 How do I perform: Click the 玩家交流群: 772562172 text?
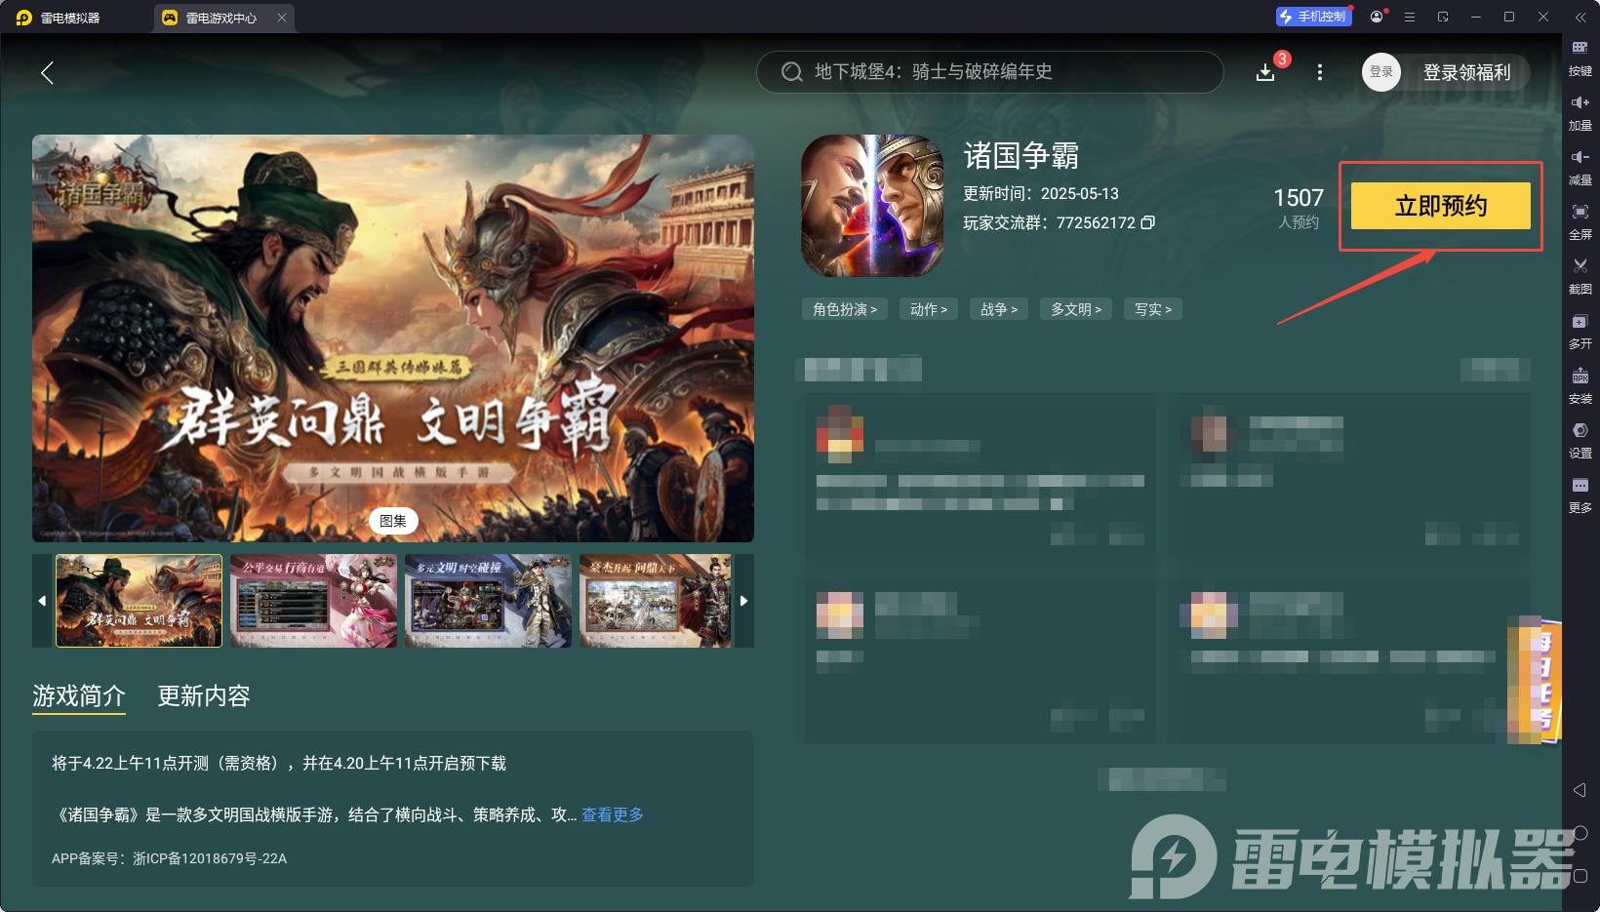[x=1049, y=222]
